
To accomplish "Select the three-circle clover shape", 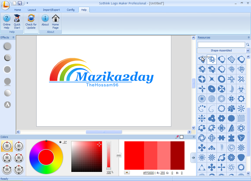I will coord(212,118).
